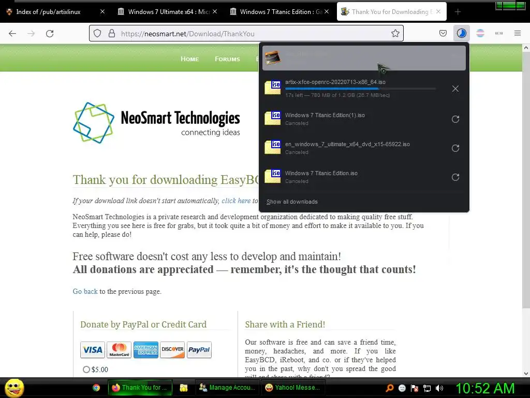The image size is (530, 398).
Task: Open the smiley face start button
Action: pos(14,388)
